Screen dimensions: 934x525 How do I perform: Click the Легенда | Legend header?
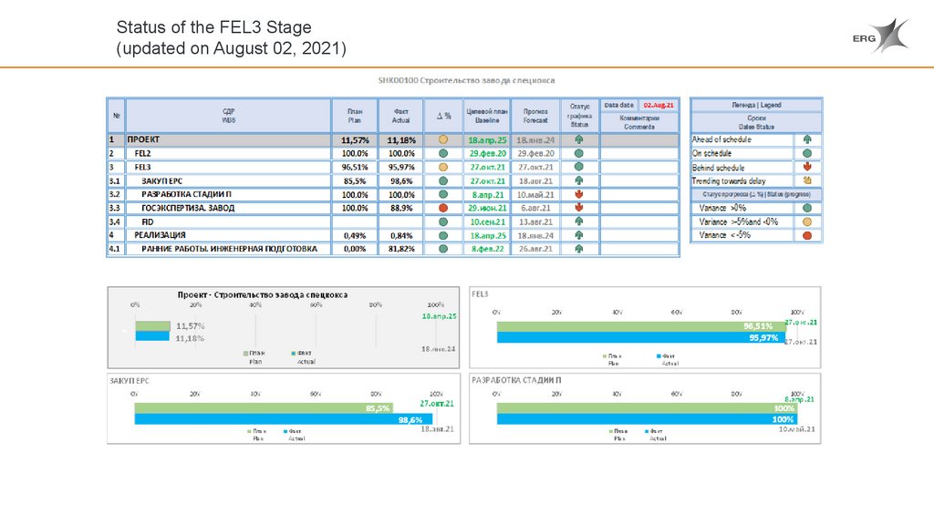756,106
